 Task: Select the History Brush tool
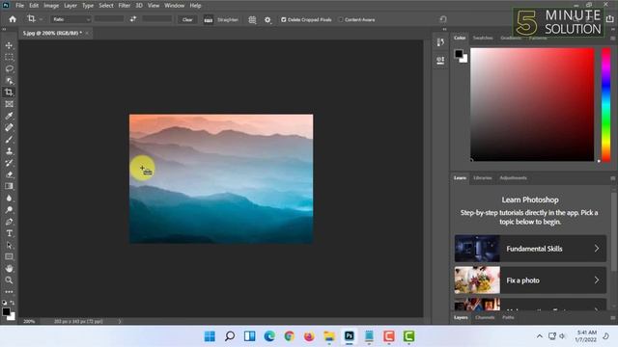9,163
